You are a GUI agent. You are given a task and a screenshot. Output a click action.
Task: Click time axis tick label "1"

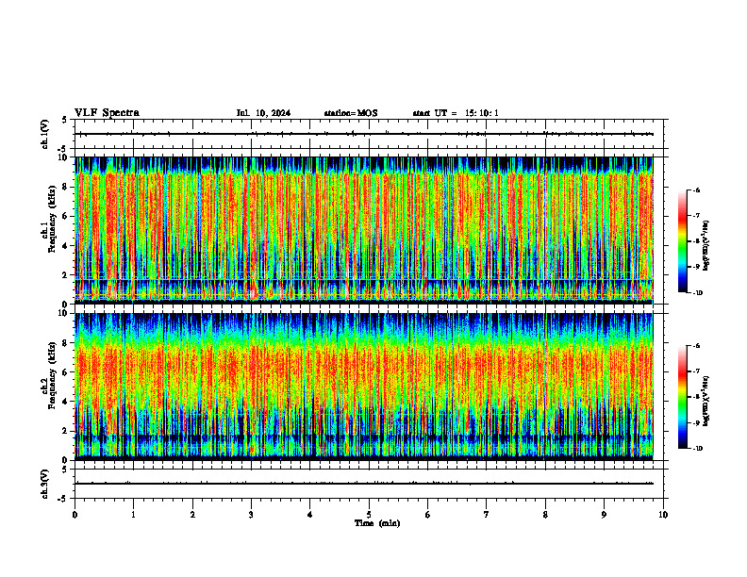coord(133,515)
